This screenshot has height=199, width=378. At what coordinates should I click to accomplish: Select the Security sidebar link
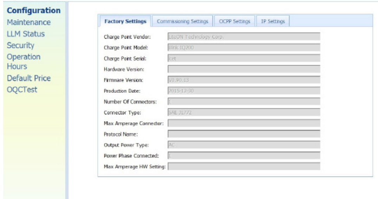[x=21, y=46]
